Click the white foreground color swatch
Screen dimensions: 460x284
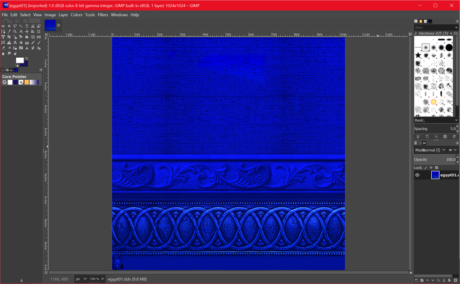(20, 60)
